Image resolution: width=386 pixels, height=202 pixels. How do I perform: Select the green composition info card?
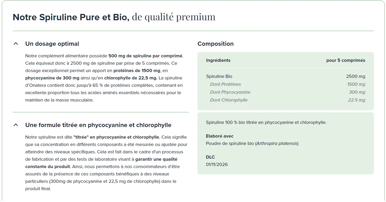[x=285, y=143]
